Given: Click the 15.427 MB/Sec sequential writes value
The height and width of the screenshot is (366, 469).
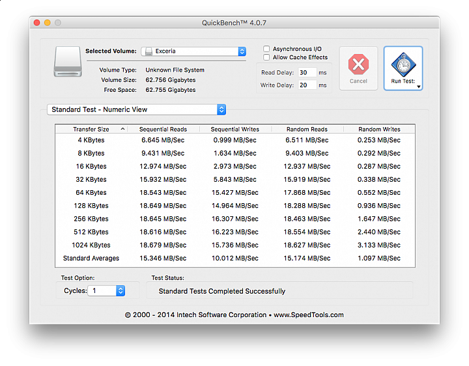Looking at the screenshot, I should pos(235,193).
